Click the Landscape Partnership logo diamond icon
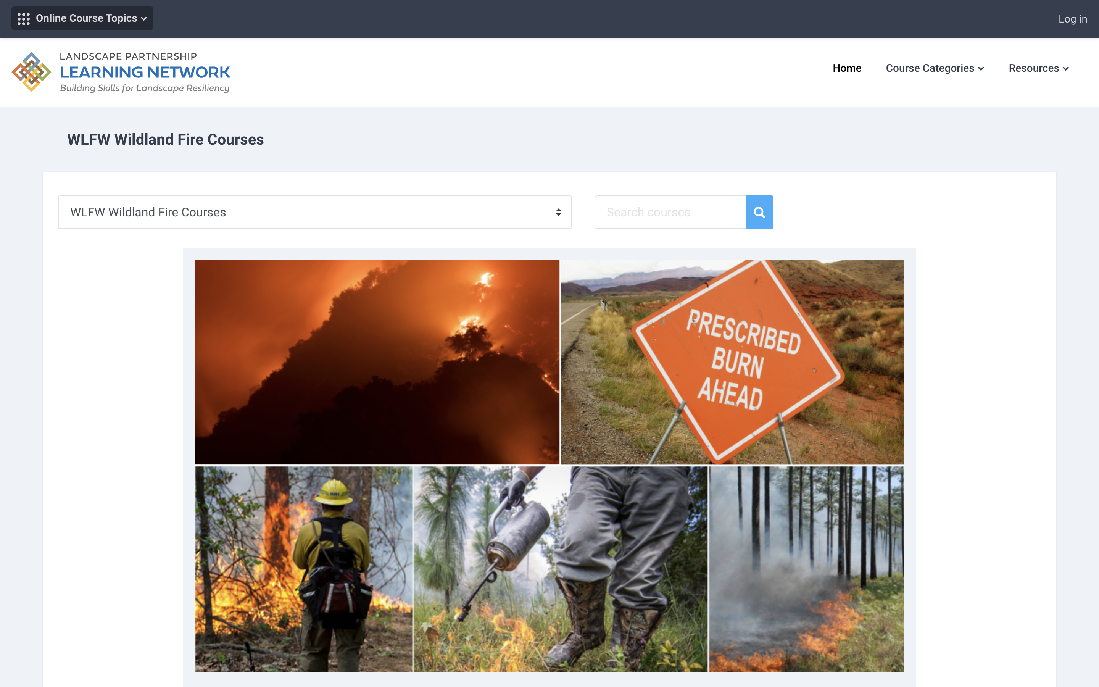The width and height of the screenshot is (1099, 687). [x=31, y=72]
